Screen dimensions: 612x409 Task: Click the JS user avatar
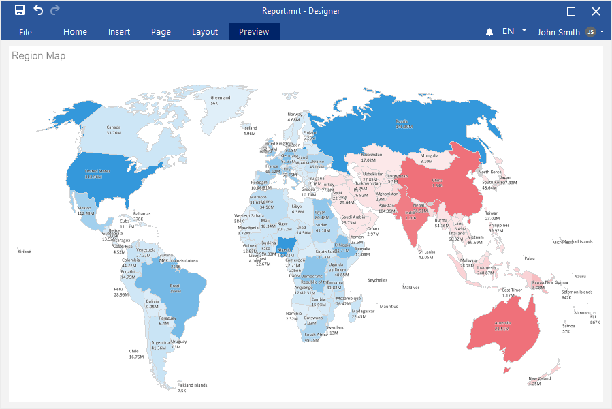(x=590, y=32)
